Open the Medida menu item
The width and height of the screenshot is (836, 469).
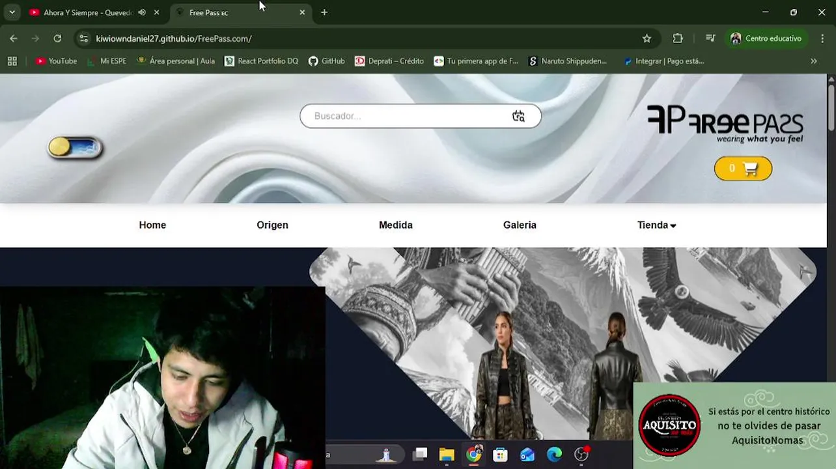pyautogui.click(x=396, y=225)
